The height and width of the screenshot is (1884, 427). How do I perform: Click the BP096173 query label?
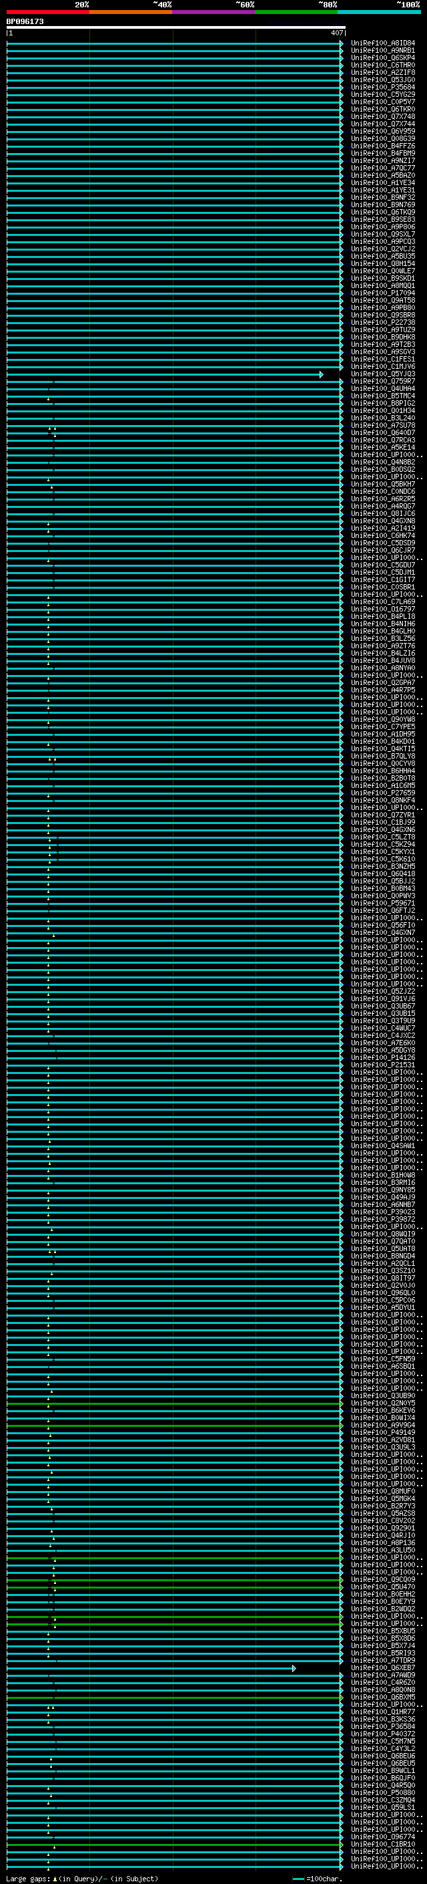(x=25, y=22)
